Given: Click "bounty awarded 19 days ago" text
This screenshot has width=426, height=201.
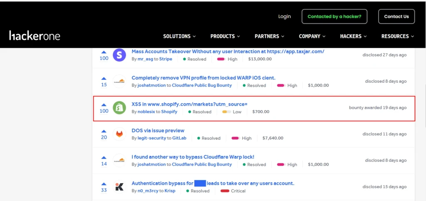Looking at the screenshot, I should tap(378, 107).
